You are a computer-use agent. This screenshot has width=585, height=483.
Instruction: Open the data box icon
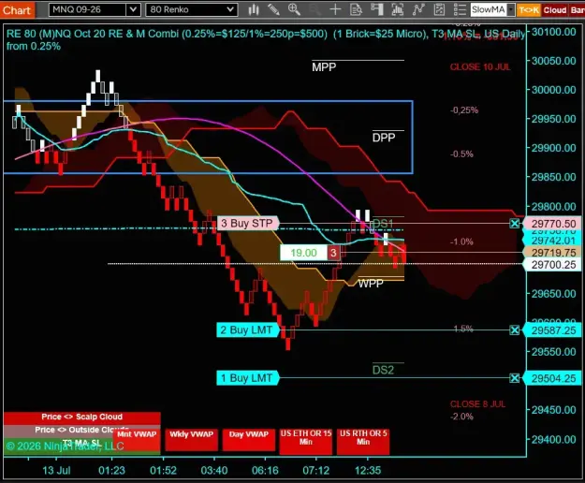pyautogui.click(x=356, y=9)
